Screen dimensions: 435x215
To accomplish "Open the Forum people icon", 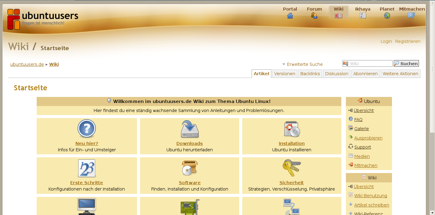I will (314, 16).
